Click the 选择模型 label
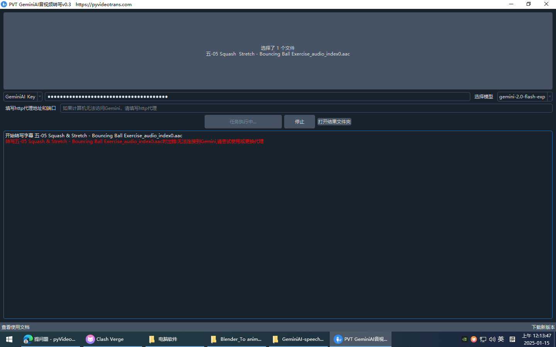Viewport: 556px width, 347px height. [x=483, y=97]
